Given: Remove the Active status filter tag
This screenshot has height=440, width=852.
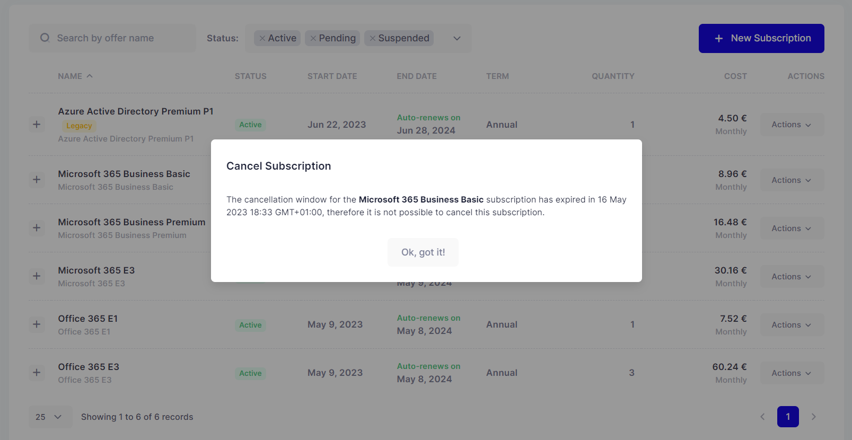Looking at the screenshot, I should point(262,38).
